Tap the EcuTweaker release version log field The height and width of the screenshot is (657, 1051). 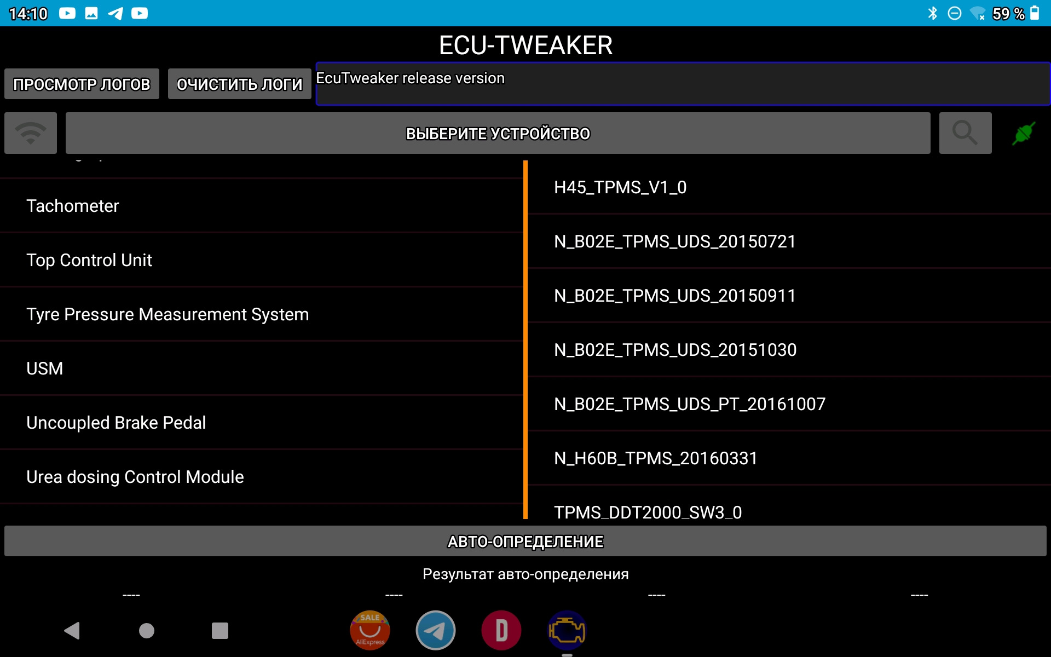pyautogui.click(x=683, y=84)
